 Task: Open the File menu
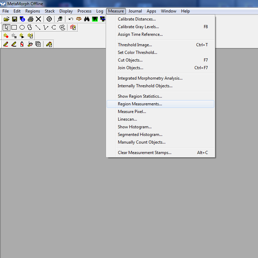point(6,11)
